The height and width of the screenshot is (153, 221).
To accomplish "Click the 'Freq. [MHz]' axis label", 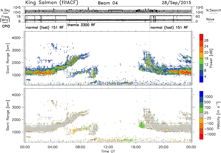I will click(5, 19).
